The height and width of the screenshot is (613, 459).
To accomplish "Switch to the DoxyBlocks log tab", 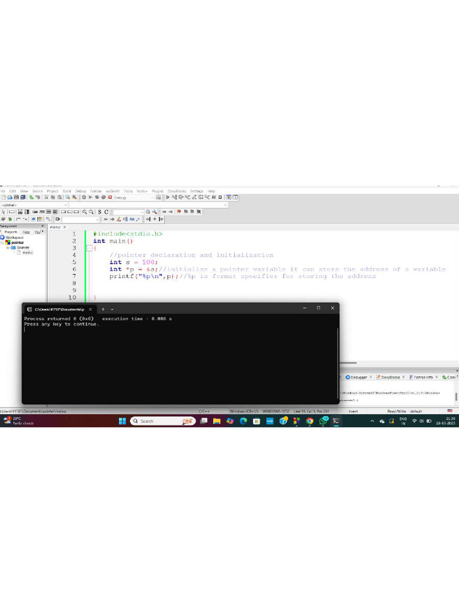I will (x=390, y=377).
